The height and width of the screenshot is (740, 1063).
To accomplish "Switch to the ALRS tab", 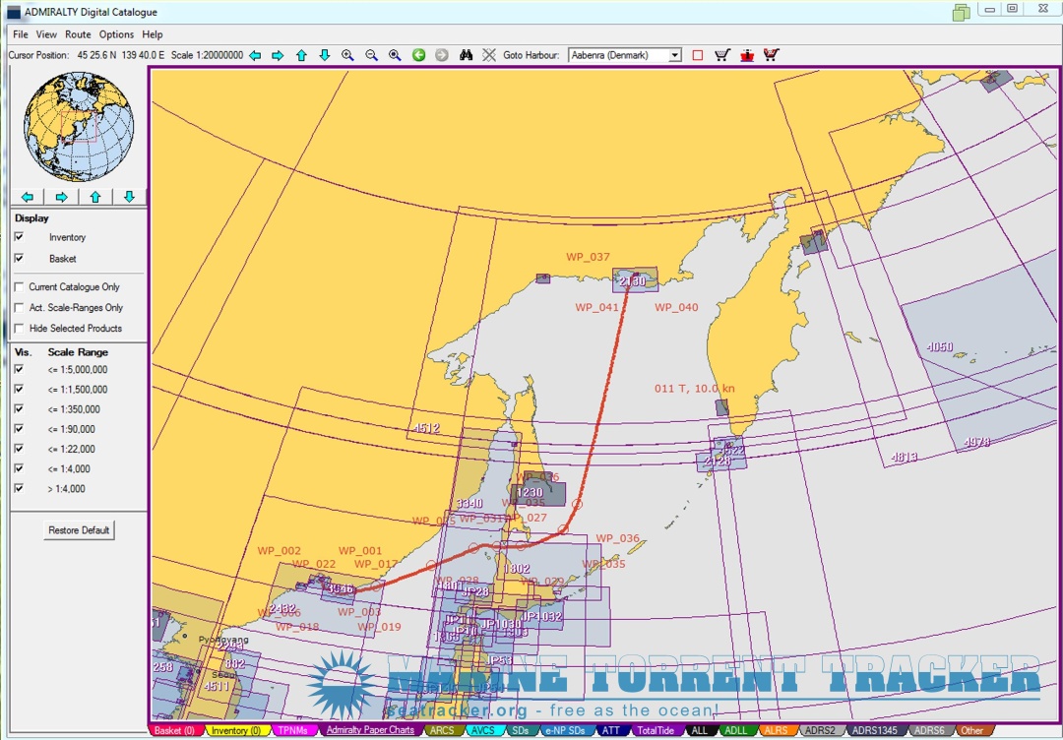I will 777,730.
